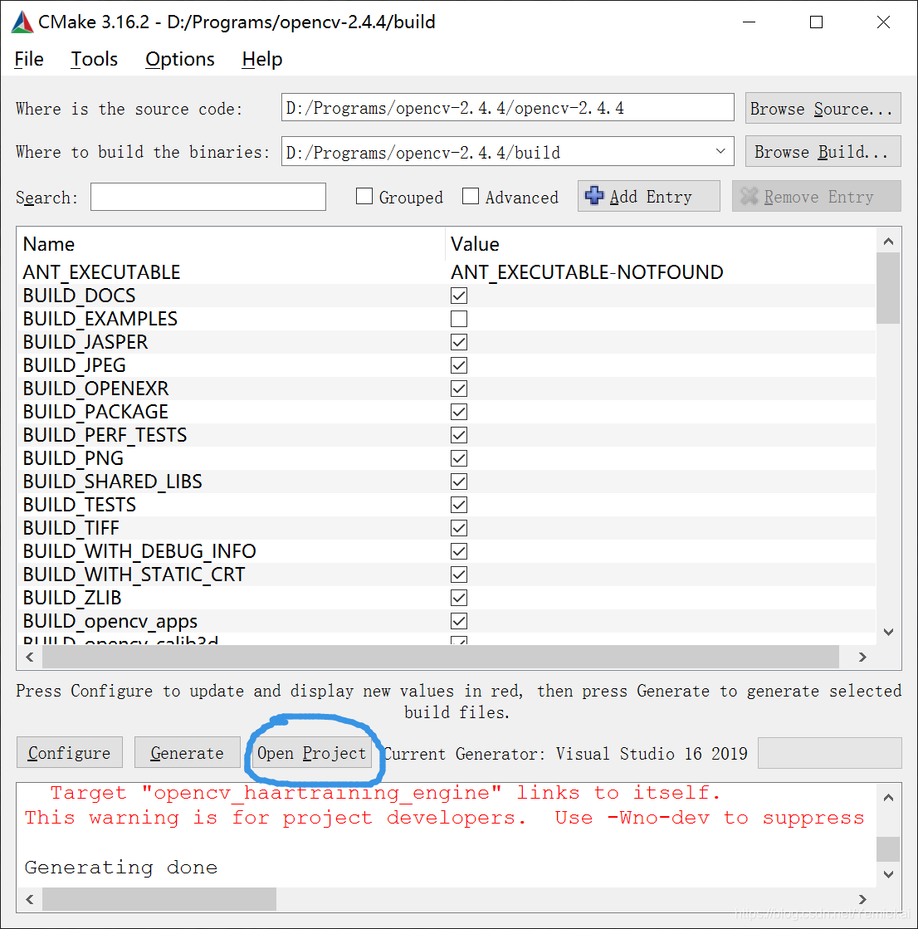The height and width of the screenshot is (929, 918).
Task: Click the Configure button
Action: point(69,752)
